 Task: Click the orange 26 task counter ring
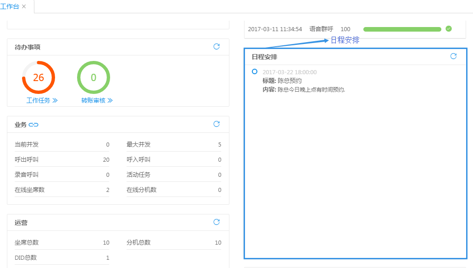(39, 77)
